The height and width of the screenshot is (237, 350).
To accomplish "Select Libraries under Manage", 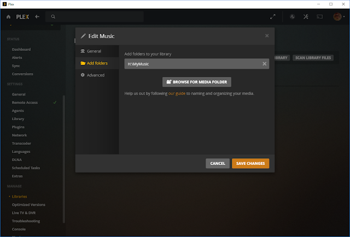I will point(19,197).
